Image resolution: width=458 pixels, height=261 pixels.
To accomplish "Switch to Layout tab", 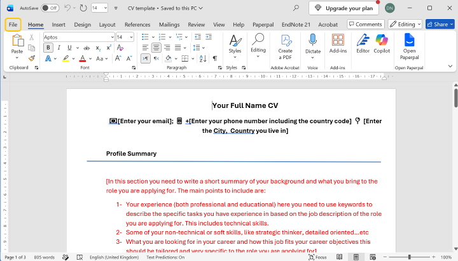I will click(x=108, y=25).
